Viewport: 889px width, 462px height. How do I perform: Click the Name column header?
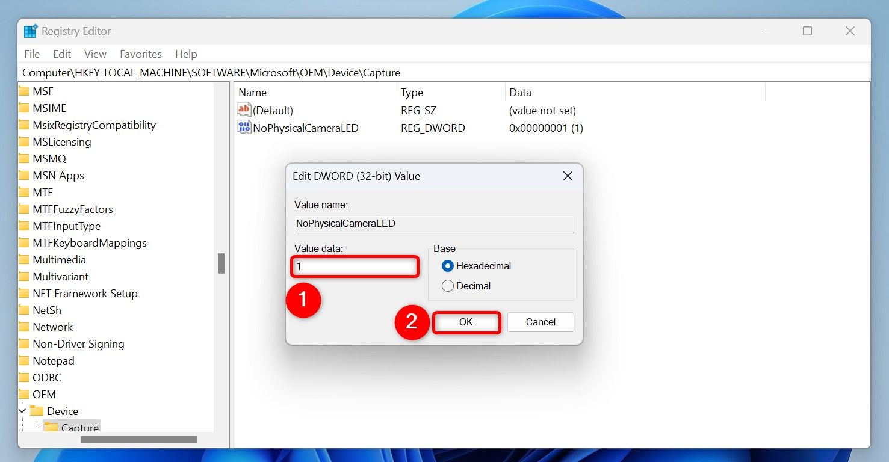click(315, 93)
